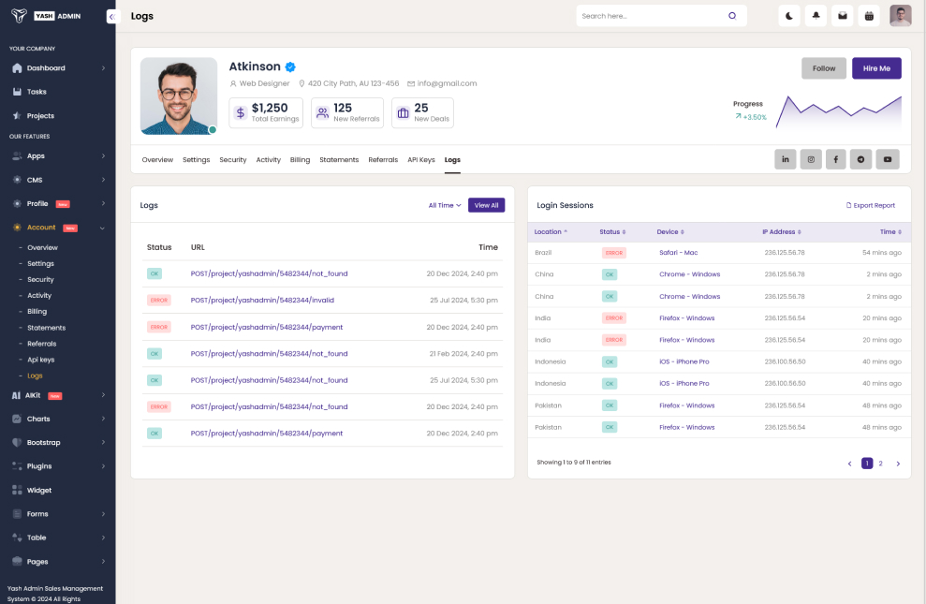The image size is (926, 604).
Task: Click the search magnifier icon
Action: pyautogui.click(x=732, y=16)
